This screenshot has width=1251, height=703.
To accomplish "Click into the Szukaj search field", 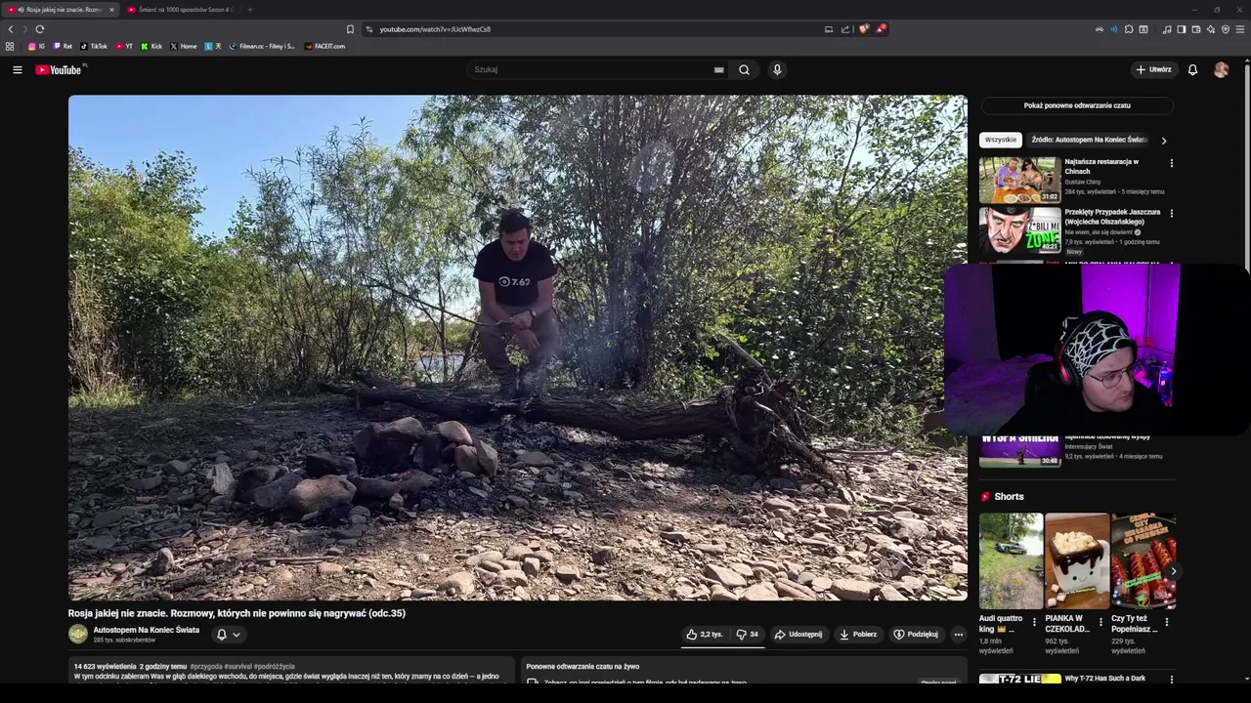I will click(x=591, y=69).
